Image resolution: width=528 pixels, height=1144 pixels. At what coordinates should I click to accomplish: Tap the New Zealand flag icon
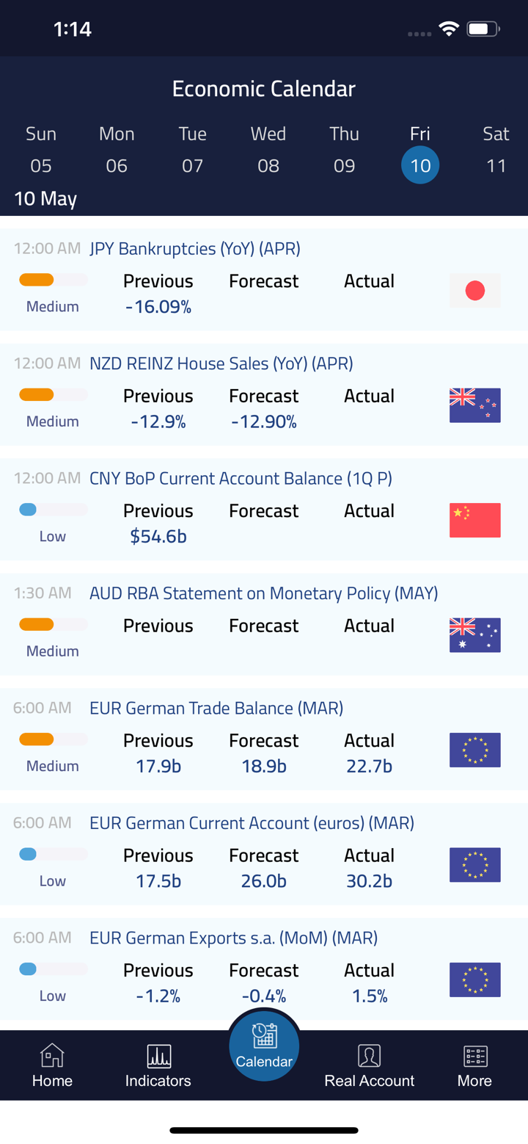pyautogui.click(x=475, y=405)
